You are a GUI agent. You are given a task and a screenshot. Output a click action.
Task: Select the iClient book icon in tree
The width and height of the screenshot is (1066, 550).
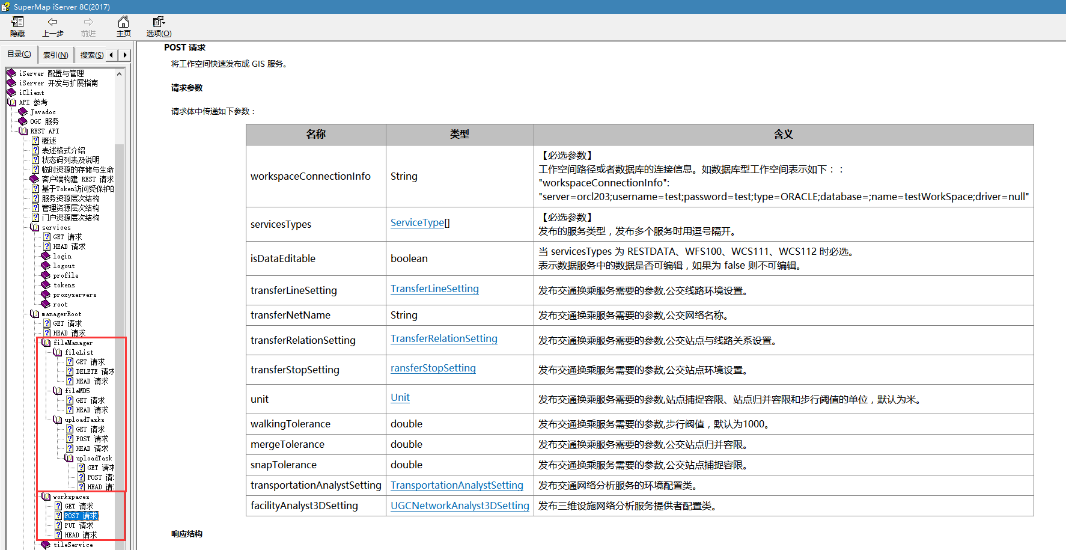[x=11, y=93]
